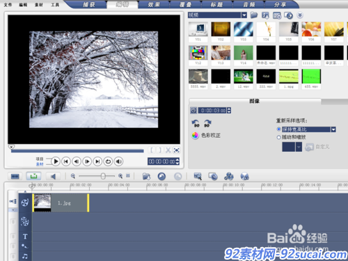
Task: Click the 自定义 customize button
Action: (317, 147)
